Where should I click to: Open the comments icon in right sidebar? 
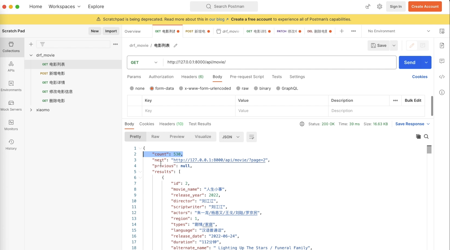point(442,61)
